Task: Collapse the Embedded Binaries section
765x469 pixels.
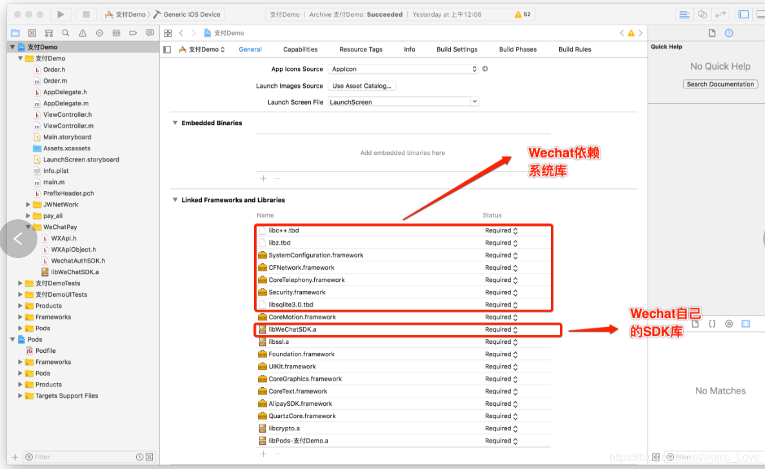Action: click(x=175, y=123)
